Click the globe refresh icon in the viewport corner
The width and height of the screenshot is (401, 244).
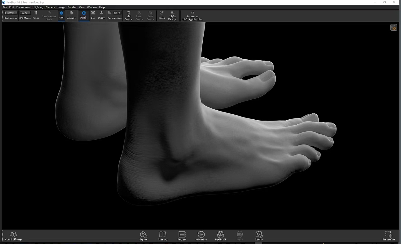[x=393, y=28]
